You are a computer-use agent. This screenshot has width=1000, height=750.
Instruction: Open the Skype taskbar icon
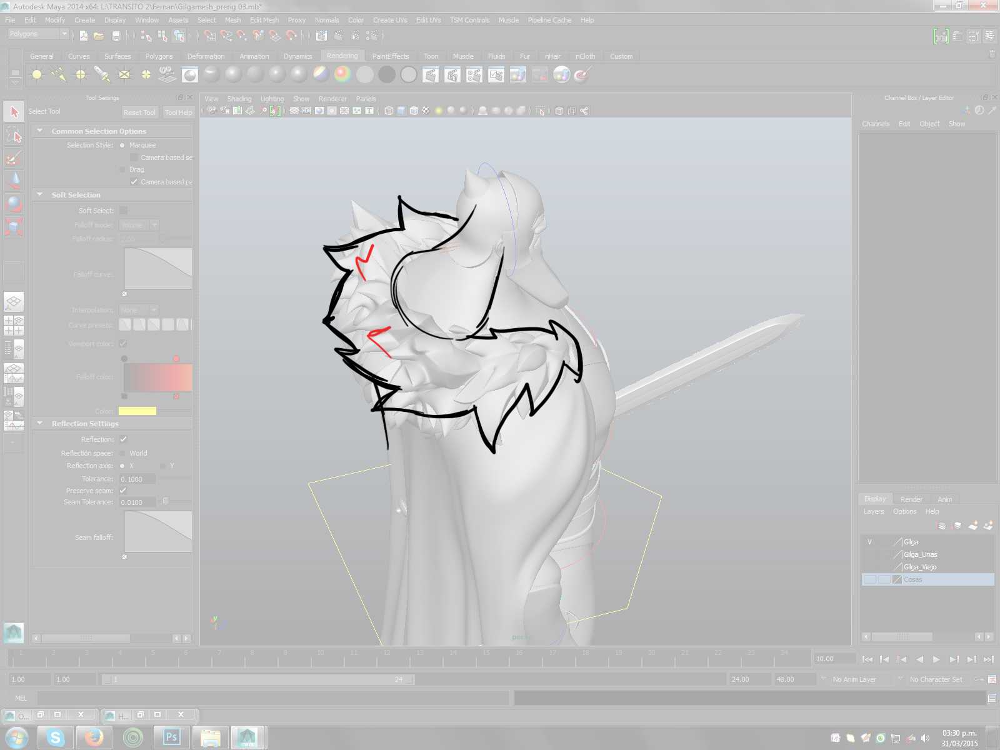(56, 737)
